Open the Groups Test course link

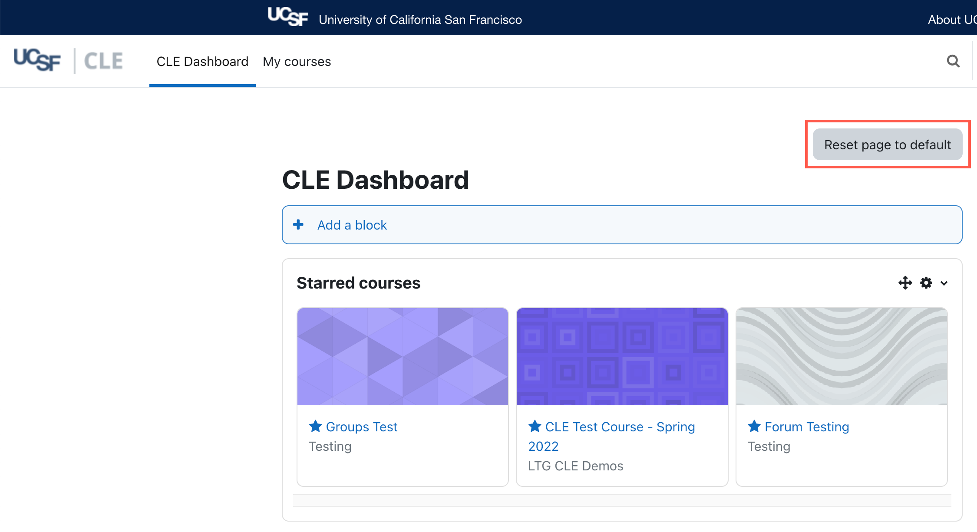tap(362, 427)
